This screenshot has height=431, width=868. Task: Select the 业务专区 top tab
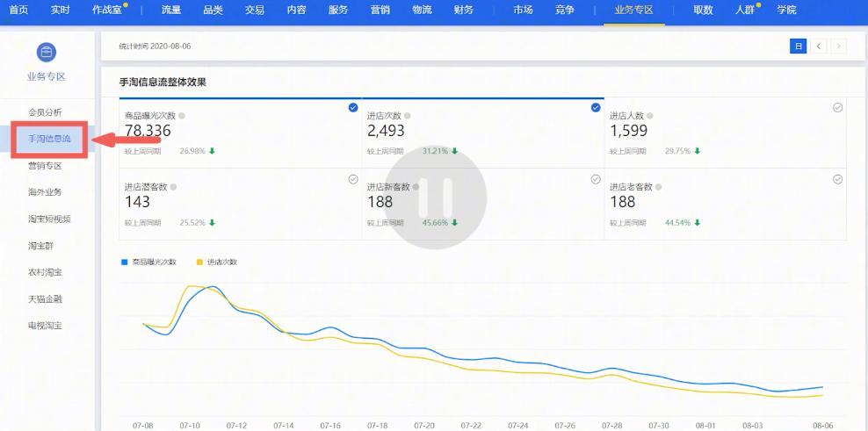(634, 10)
